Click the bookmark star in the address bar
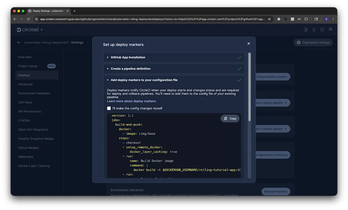Image resolution: width=348 pixels, height=210 pixels. click(269, 19)
